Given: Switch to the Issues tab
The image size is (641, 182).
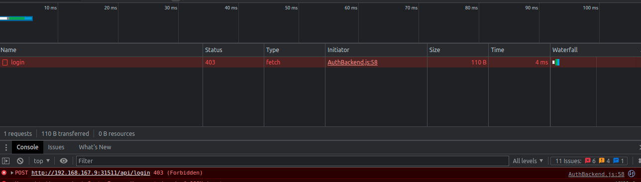Looking at the screenshot, I should [56, 147].
